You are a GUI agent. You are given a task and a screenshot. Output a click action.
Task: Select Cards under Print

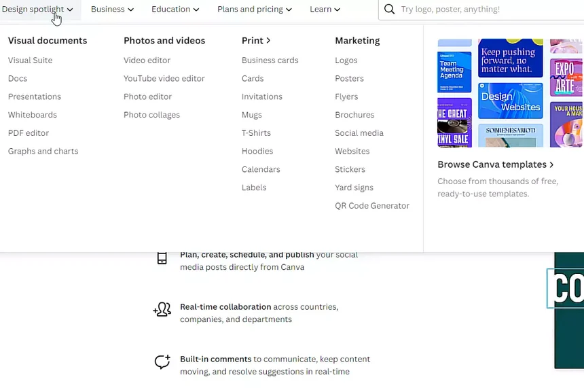click(x=253, y=78)
